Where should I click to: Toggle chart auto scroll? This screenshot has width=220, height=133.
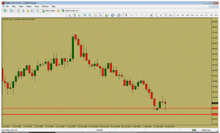96,15
